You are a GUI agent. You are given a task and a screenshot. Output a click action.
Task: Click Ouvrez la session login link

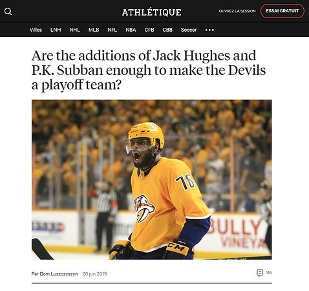tap(237, 11)
